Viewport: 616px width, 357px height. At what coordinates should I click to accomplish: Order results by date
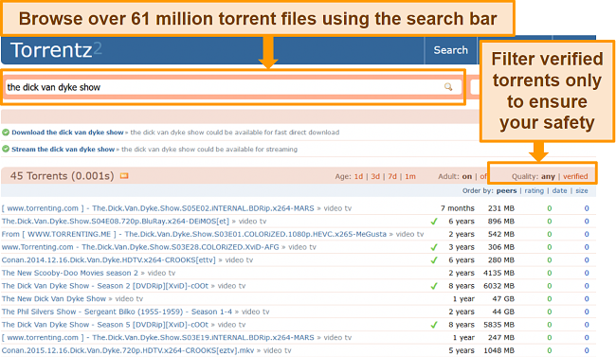[559, 191]
